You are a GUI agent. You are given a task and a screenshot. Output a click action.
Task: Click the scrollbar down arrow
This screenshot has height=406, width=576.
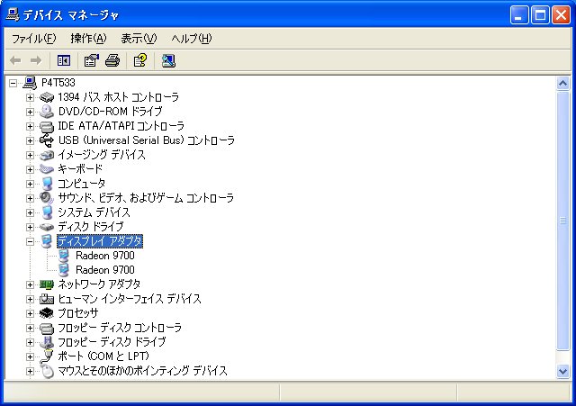pos(562,371)
